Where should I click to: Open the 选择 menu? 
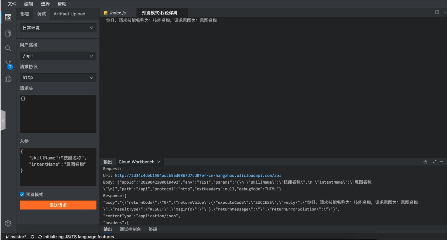click(45, 4)
